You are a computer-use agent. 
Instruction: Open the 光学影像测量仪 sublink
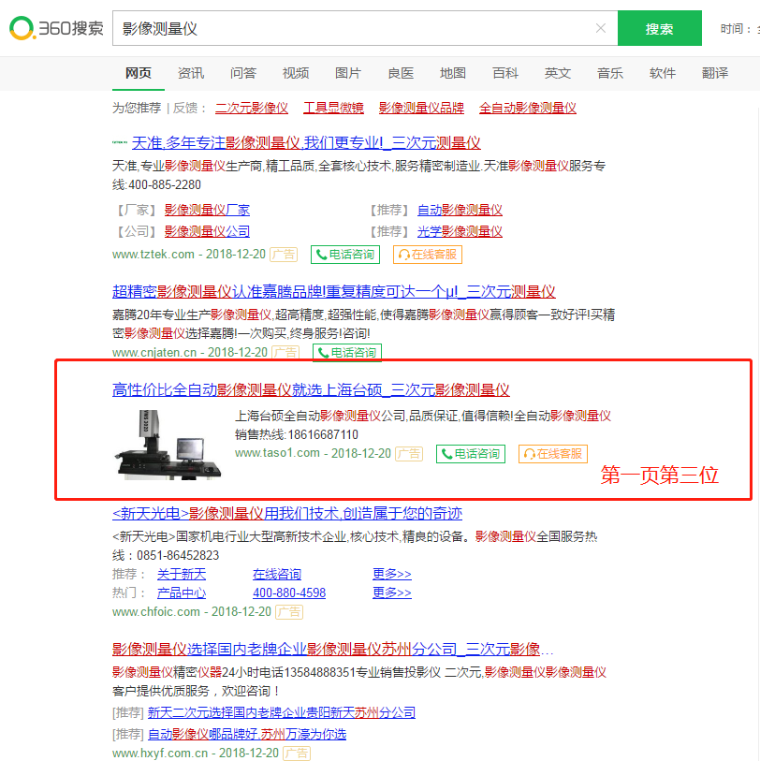[460, 231]
